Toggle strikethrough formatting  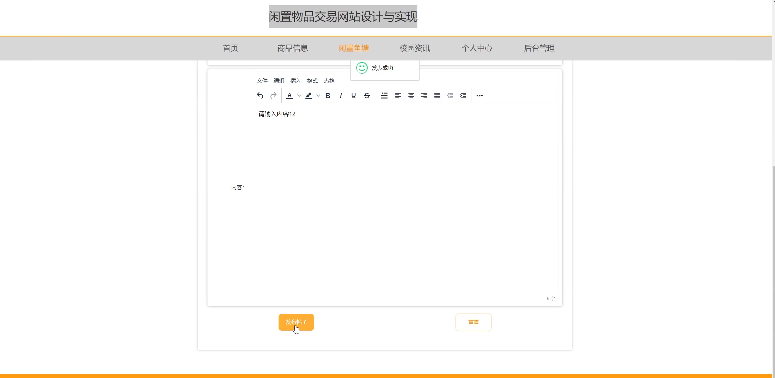pyautogui.click(x=367, y=96)
